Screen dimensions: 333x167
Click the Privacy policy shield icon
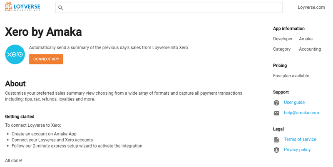click(x=276, y=150)
